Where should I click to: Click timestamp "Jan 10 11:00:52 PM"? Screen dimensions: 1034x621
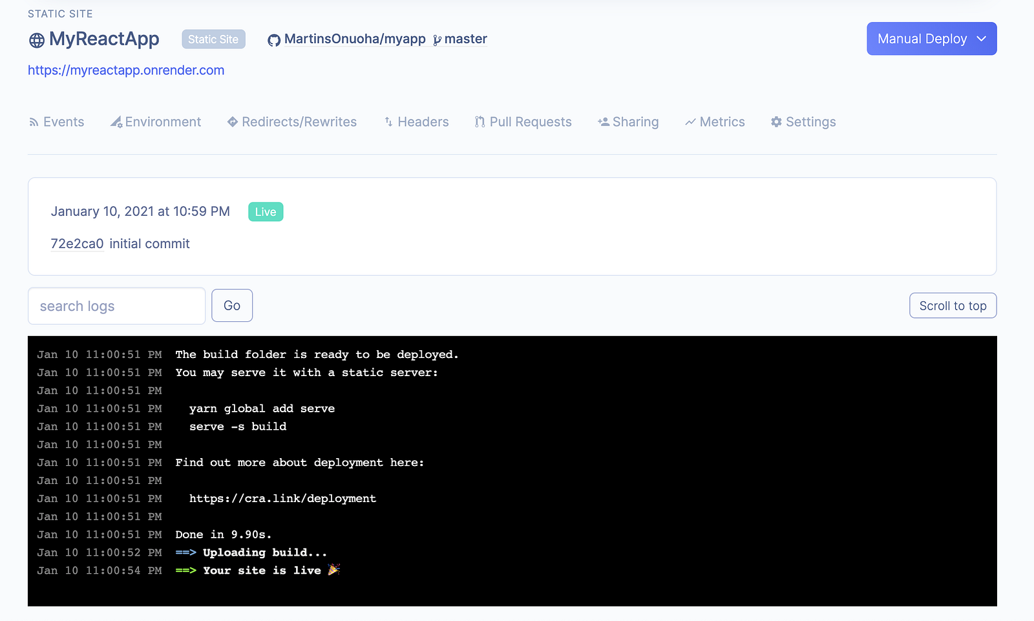(100, 553)
